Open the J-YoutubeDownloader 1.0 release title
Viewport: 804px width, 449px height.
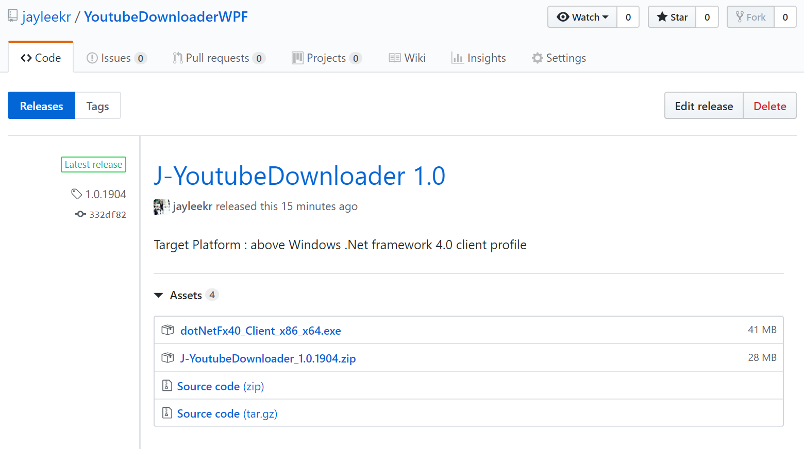(x=299, y=176)
